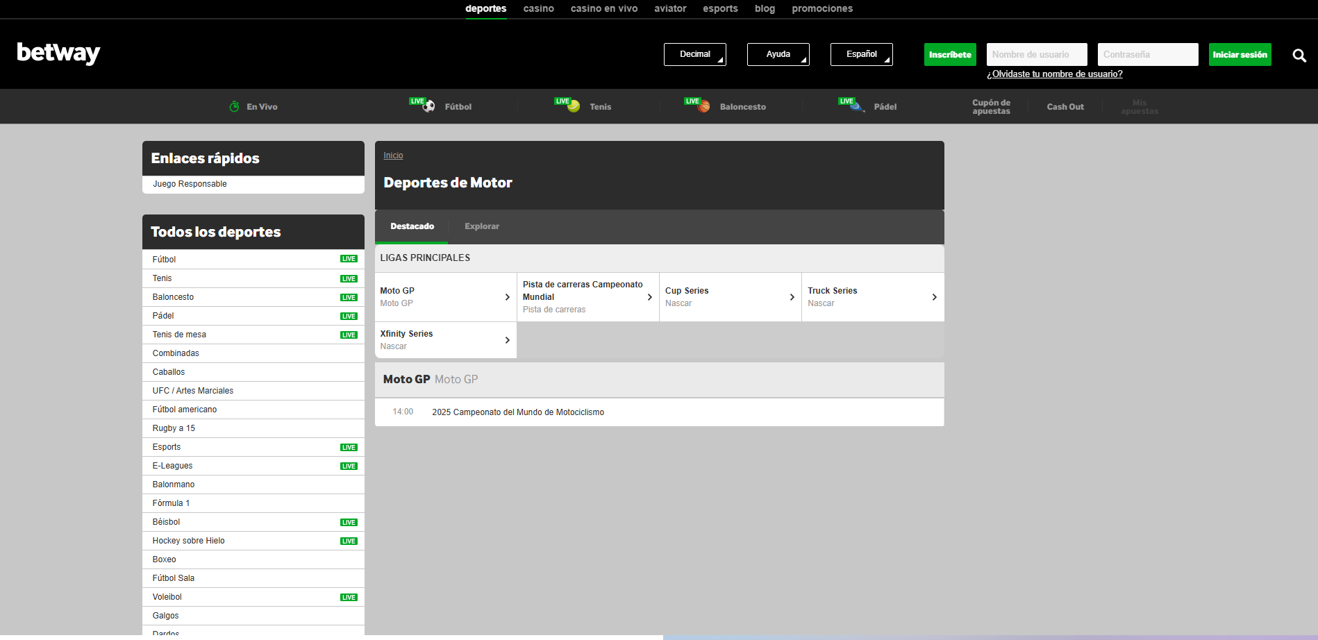Viewport: 1318px width, 640px height.
Task: Open the Decimal odds format dropdown
Action: pos(695,54)
